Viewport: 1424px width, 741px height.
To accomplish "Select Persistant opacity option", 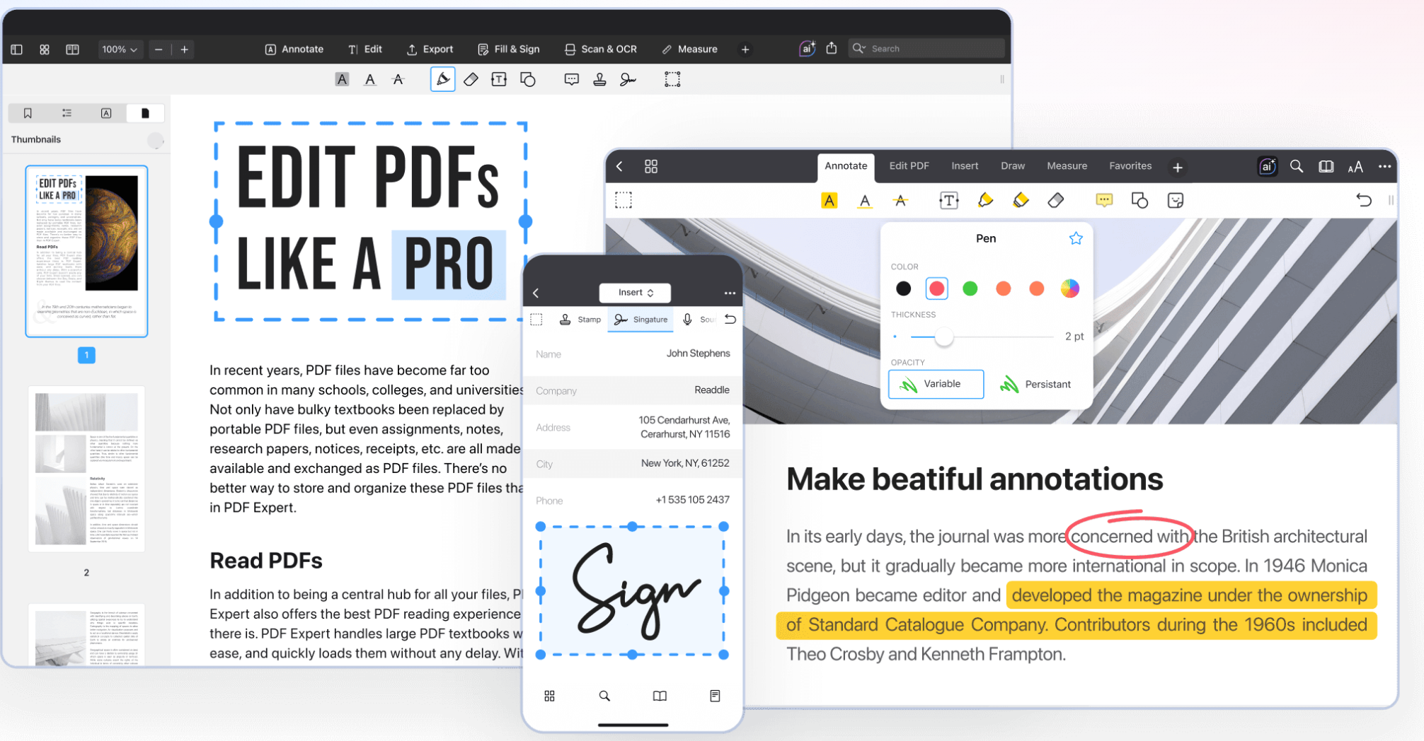I will 1035,385.
